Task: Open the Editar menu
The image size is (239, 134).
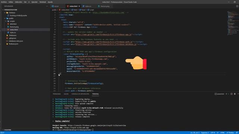Action: coord(11,2)
